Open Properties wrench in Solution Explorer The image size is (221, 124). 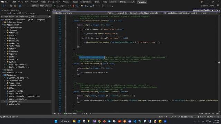[x=31, y=13]
